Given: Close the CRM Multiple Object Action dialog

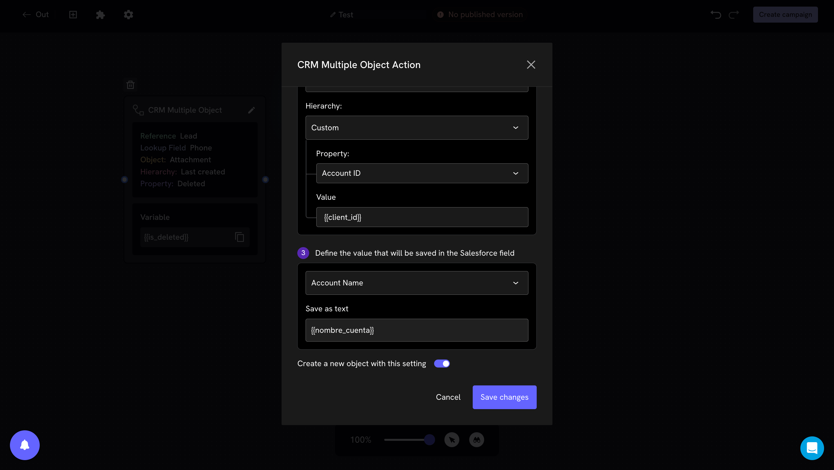Looking at the screenshot, I should pyautogui.click(x=531, y=65).
